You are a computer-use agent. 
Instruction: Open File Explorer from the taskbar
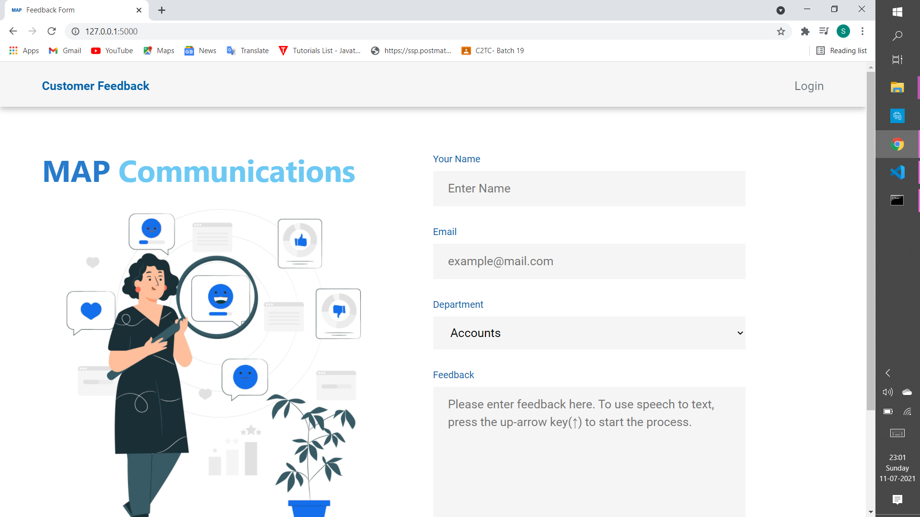[x=898, y=87]
